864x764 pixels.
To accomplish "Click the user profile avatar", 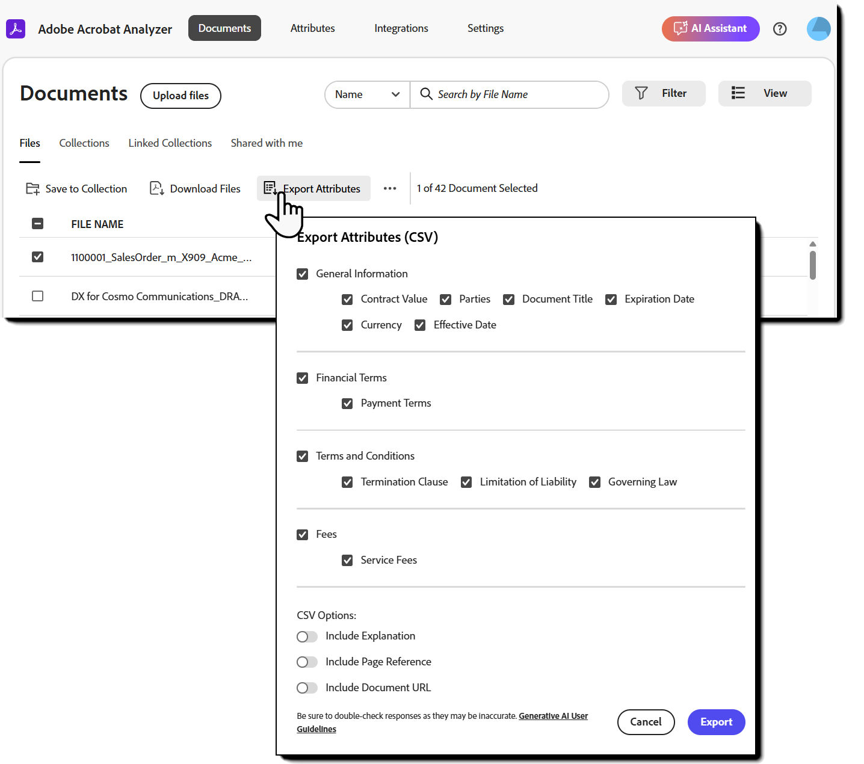I will (818, 28).
